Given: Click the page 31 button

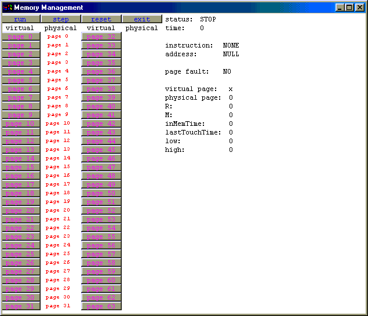Looking at the screenshot, I should [20, 306].
